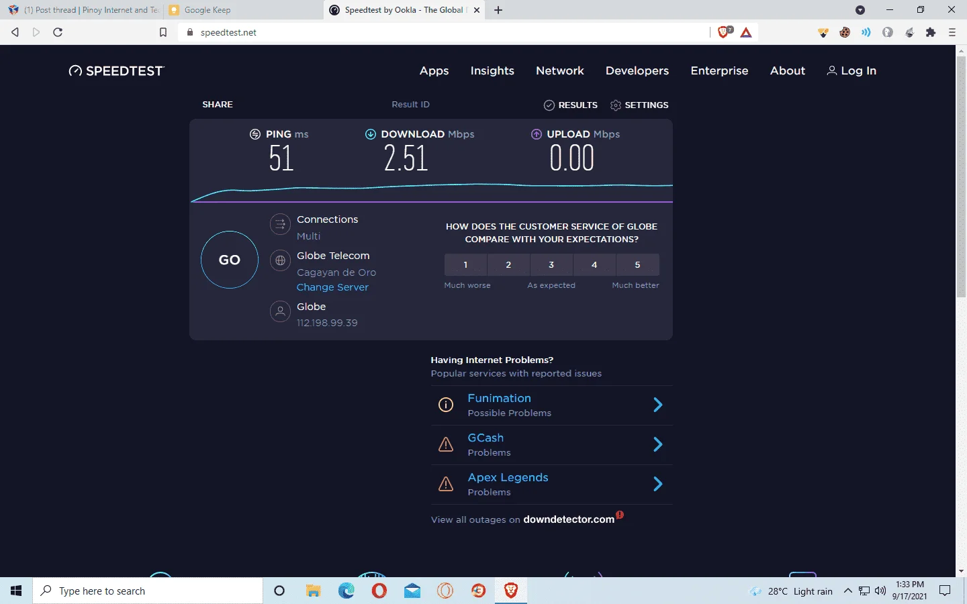Click the globe icon next to Globe Telecom

(280, 260)
